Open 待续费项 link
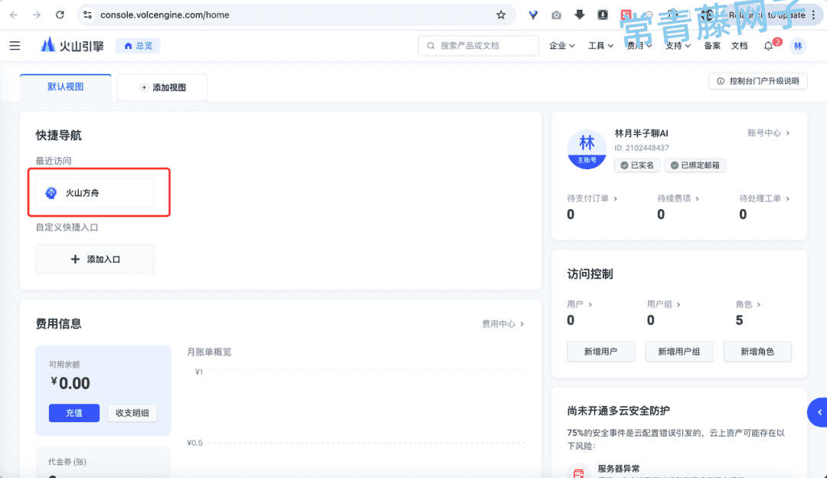 point(678,198)
